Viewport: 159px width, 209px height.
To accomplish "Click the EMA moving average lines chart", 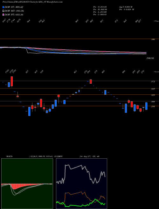I will click(73, 51).
